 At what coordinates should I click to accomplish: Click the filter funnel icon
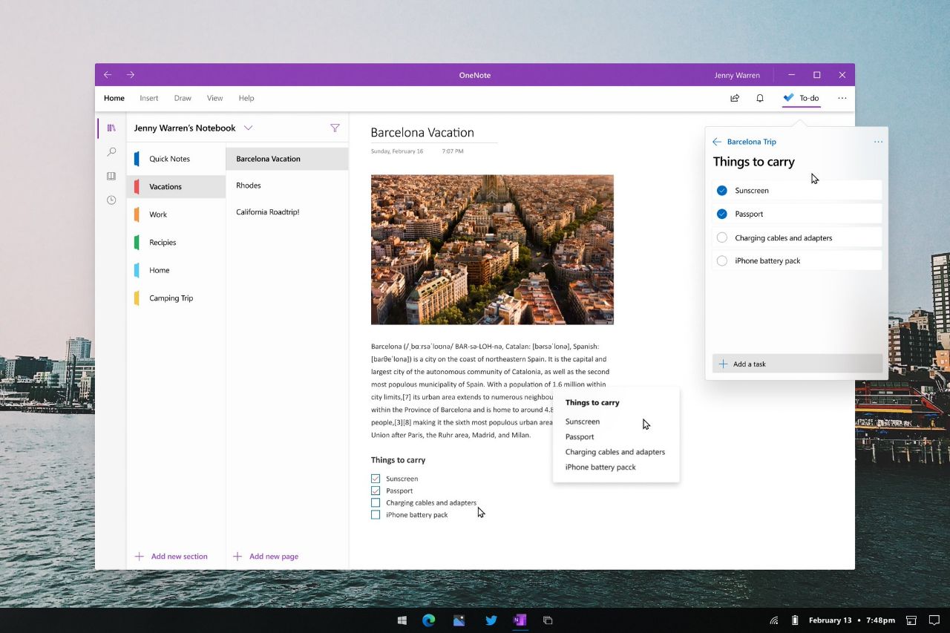(335, 128)
